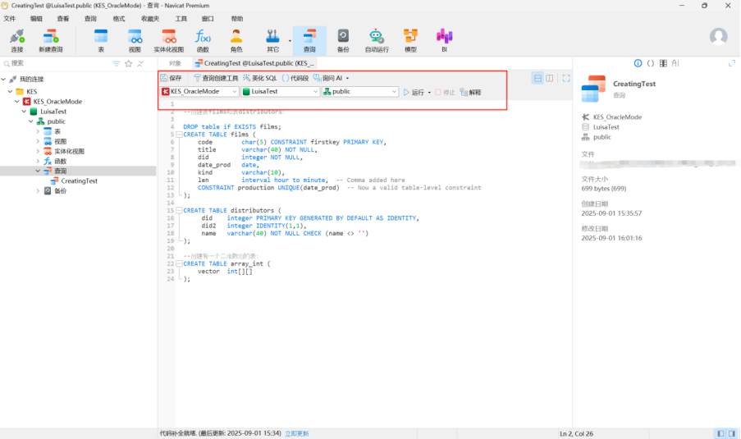Image resolution: width=741 pixels, height=439 pixels.
Task: Click the 自动运行 (Automation) robot icon
Action: [377, 39]
